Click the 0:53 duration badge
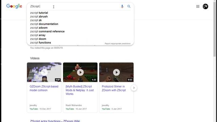Screen dimensions: 217x122 click(x=130, y=80)
